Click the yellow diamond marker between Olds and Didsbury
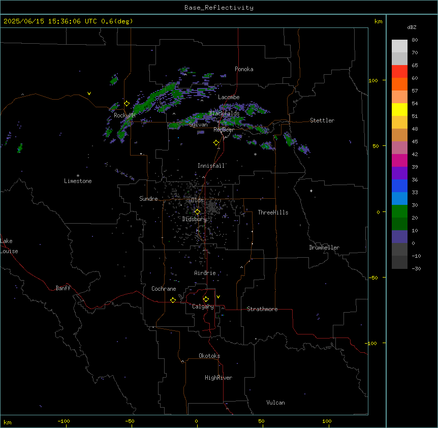 (197, 212)
